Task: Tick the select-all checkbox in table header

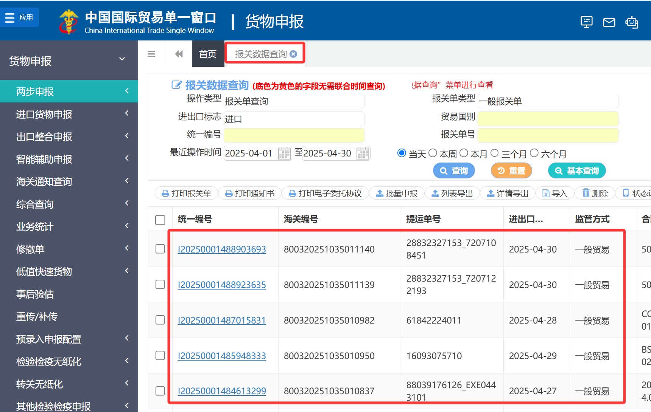Action: tap(160, 220)
